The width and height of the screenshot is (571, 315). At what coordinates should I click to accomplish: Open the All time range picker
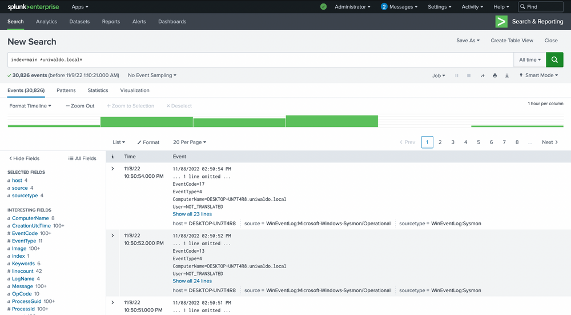[x=529, y=59]
